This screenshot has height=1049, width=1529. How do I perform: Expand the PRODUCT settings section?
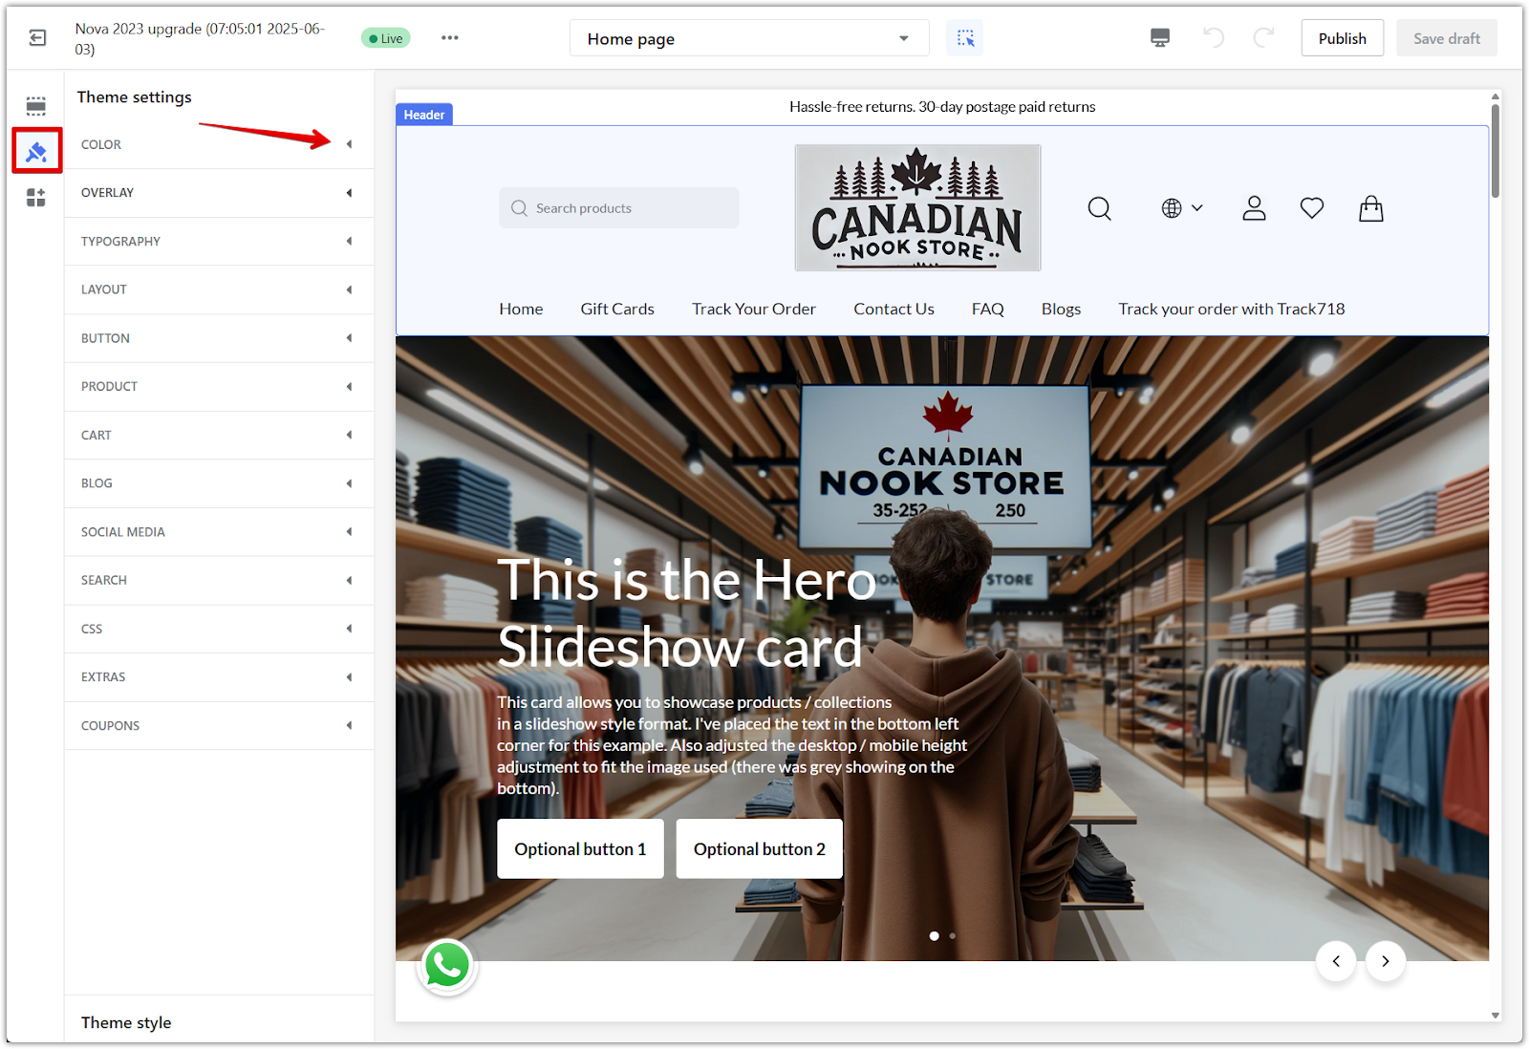[x=219, y=386]
